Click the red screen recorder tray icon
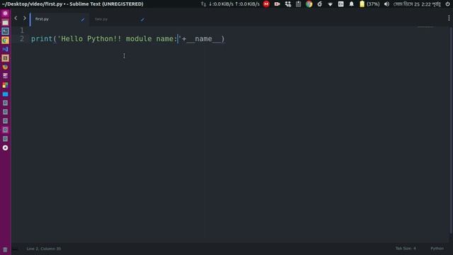 [x=277, y=4]
